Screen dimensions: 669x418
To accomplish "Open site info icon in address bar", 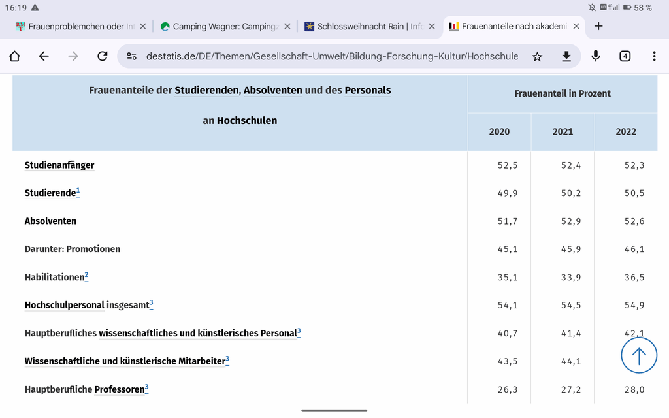I will [132, 56].
